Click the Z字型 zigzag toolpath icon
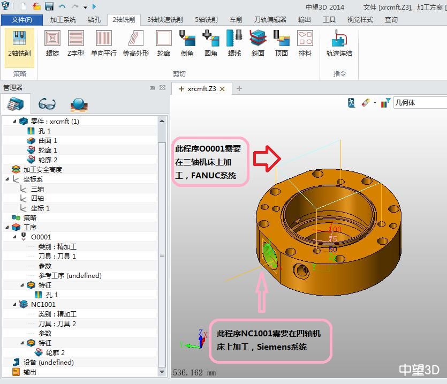The height and width of the screenshot is (384, 447). [75, 43]
